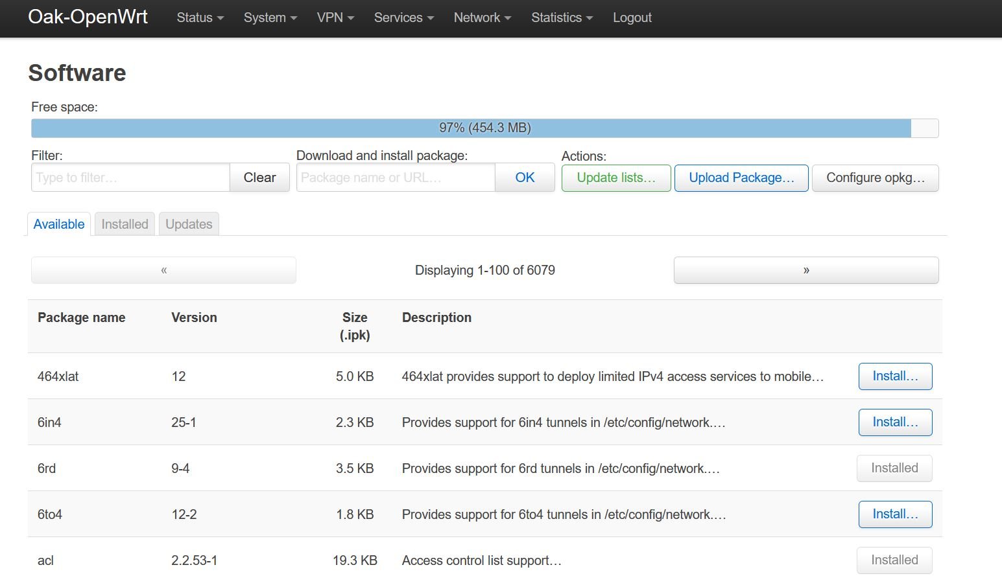The image size is (1002, 576).
Task: Open the Status dropdown menu
Action: click(x=200, y=17)
